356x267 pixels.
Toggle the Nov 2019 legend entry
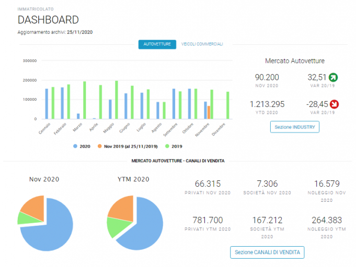click(x=128, y=147)
